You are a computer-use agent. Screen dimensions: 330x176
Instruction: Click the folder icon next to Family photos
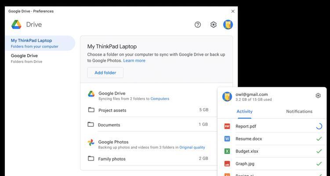tap(91, 158)
